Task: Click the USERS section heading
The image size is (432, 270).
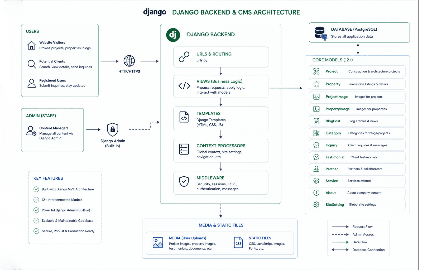Action: [x=32, y=31]
